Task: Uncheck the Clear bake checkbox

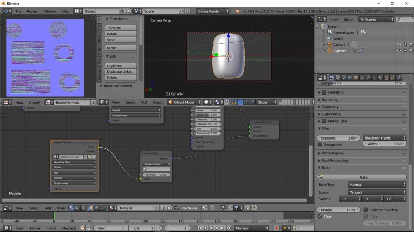Action: pos(320,216)
